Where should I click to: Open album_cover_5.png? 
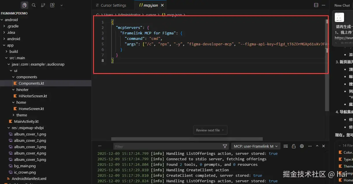point(30,159)
